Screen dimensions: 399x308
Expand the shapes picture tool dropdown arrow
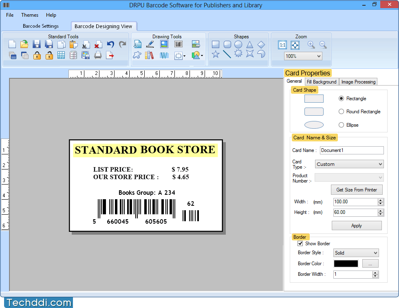click(x=202, y=56)
